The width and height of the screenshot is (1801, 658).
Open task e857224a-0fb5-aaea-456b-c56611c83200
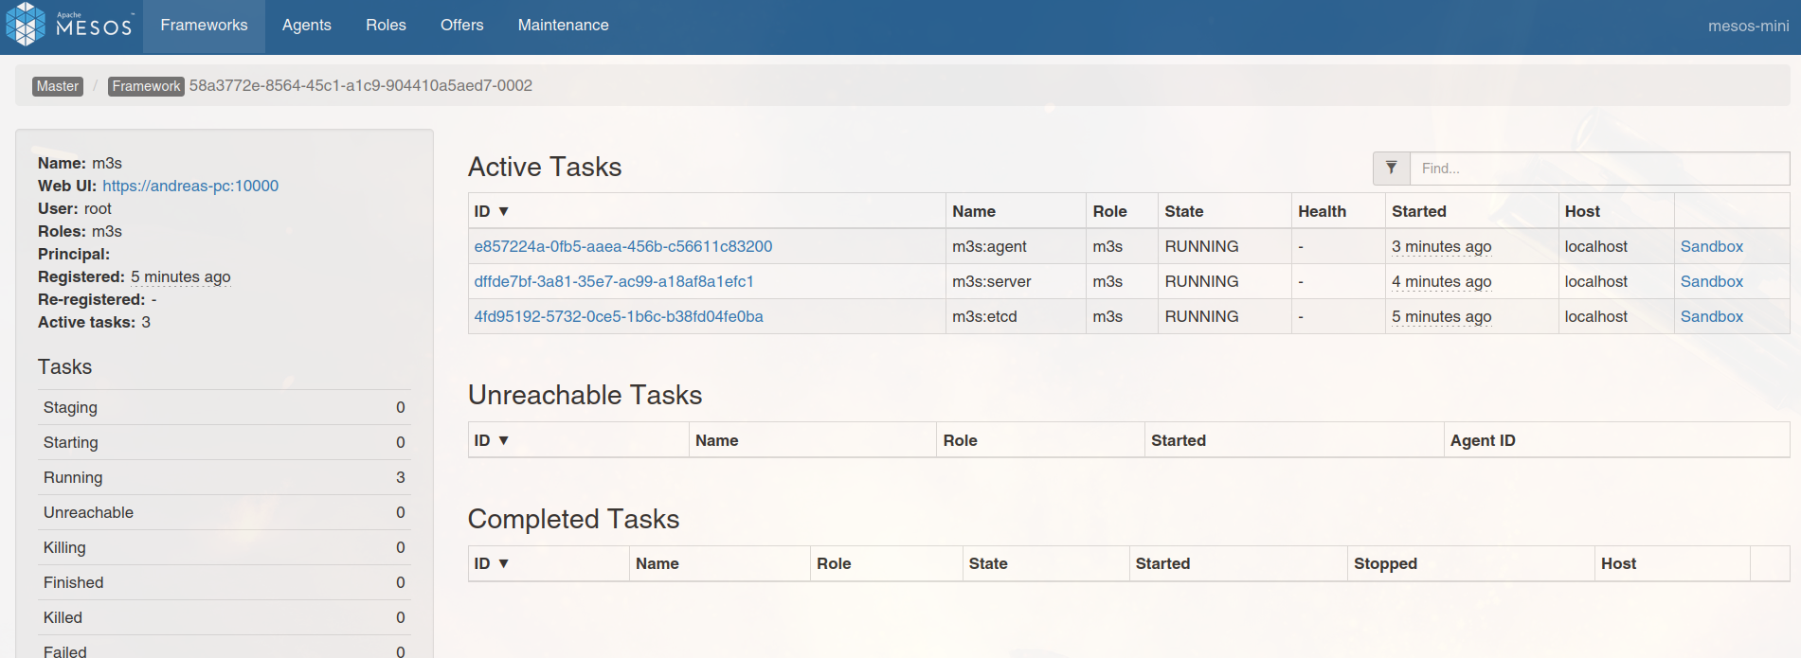[x=623, y=246]
